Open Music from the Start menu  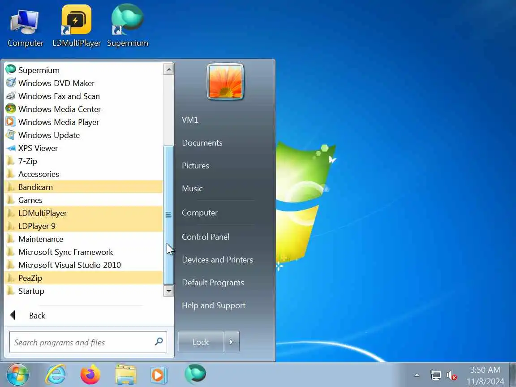(x=192, y=188)
